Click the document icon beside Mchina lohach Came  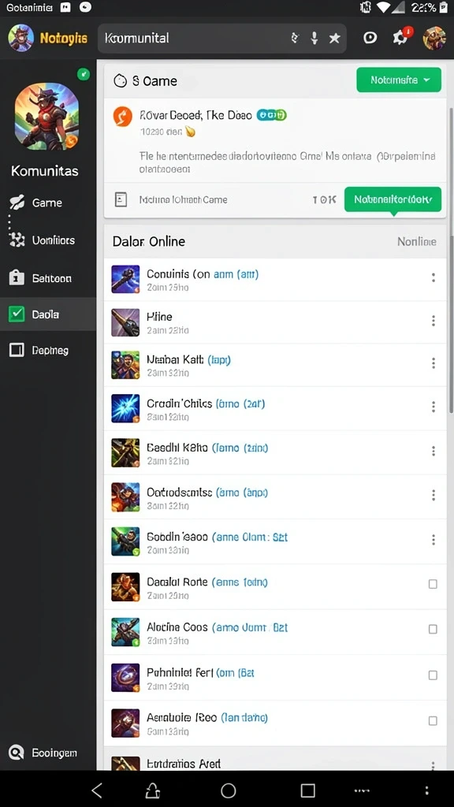point(121,199)
